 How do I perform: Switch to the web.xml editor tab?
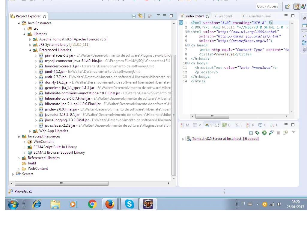[225, 16]
